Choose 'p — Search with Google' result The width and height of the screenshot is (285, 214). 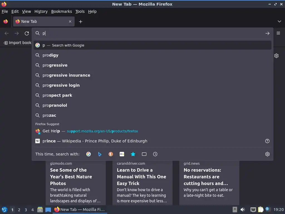[153, 45]
